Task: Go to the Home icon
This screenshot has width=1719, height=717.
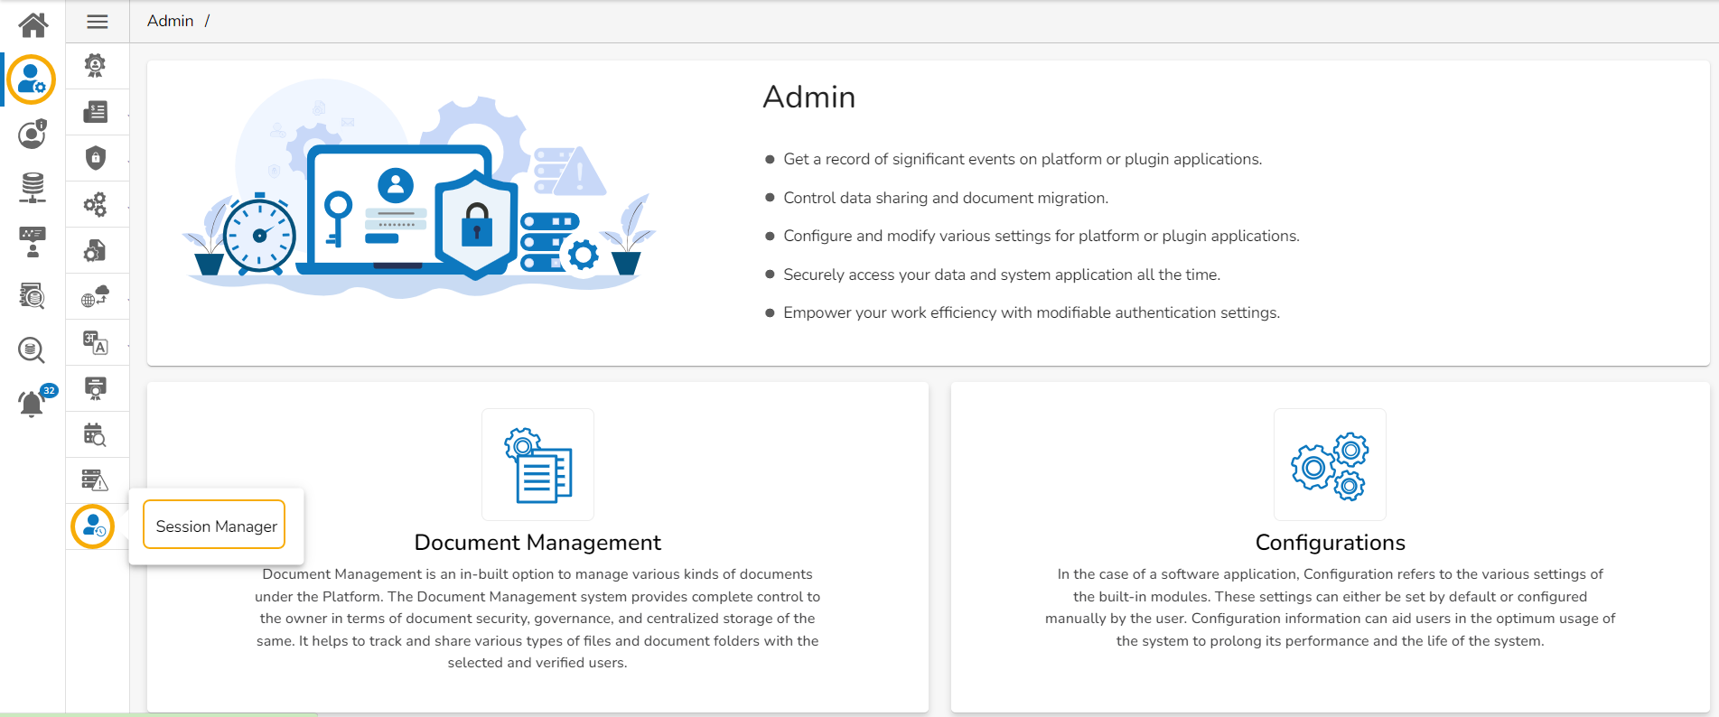Action: tap(33, 24)
